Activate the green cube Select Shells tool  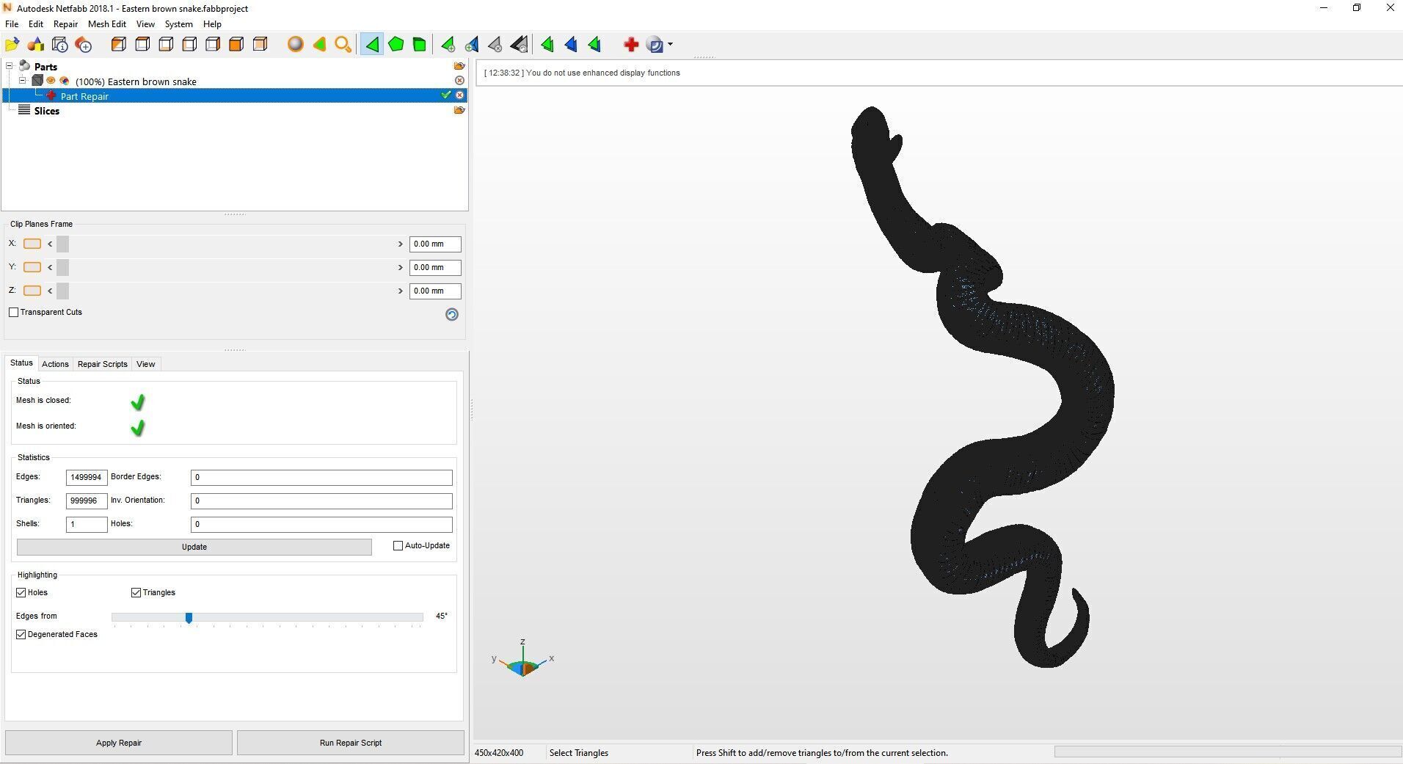coord(420,45)
